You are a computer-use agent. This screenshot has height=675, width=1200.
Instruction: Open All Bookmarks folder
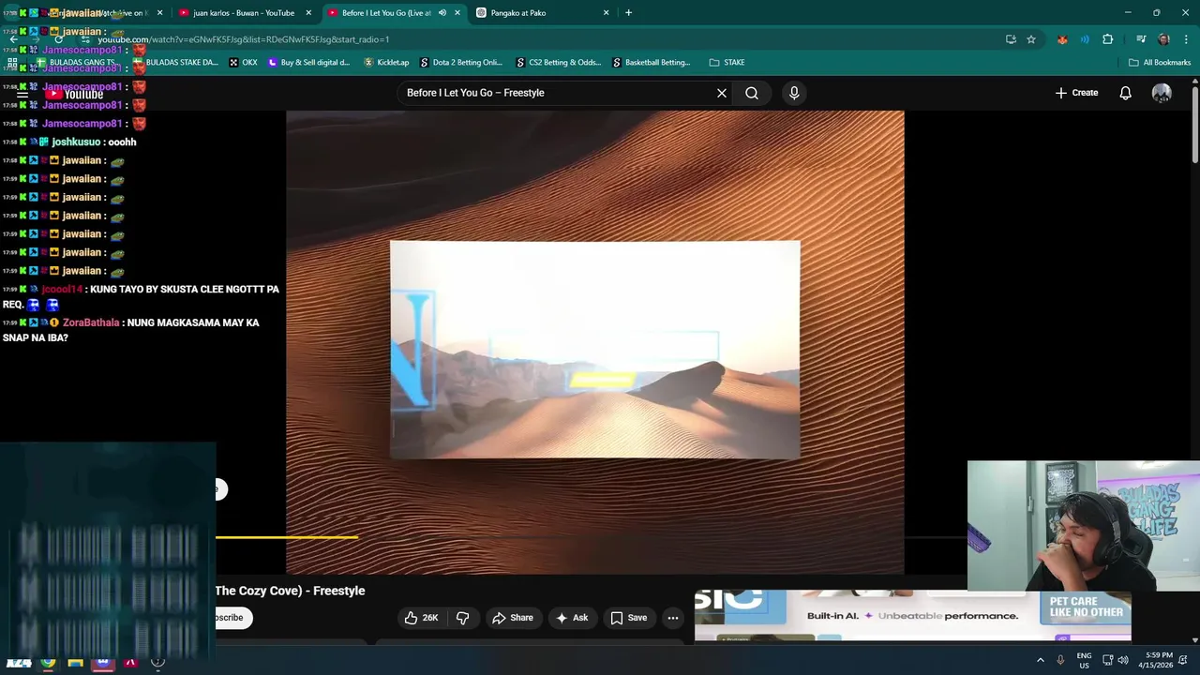coord(1160,63)
